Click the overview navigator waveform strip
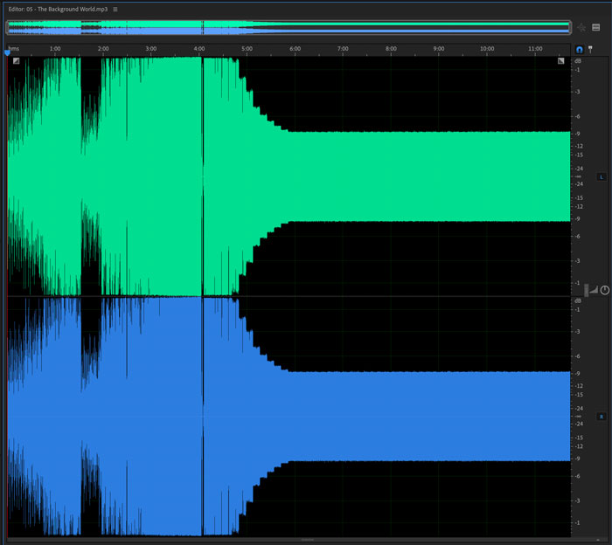Viewport: 612px width, 545px height. tap(289, 27)
